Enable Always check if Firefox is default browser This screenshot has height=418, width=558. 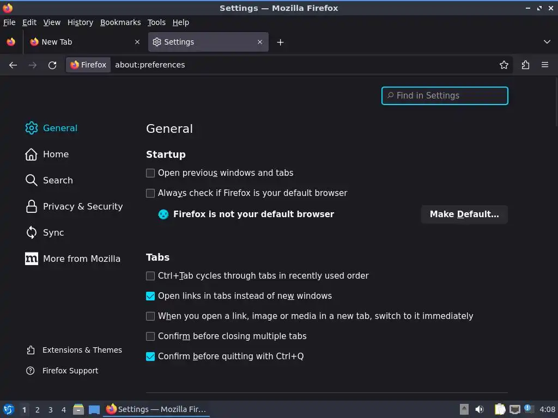[150, 193]
